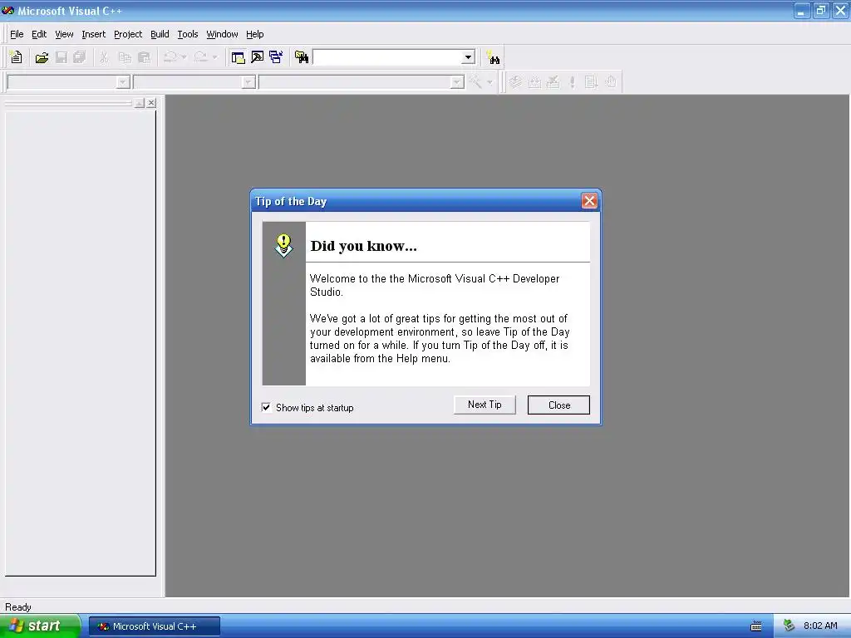Click the New Text File toolbar icon
Viewport: 851px width, 638px height.
(17, 57)
